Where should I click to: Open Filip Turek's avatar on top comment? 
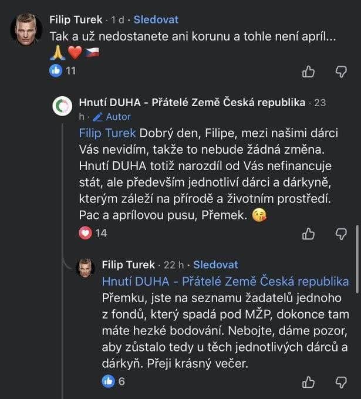26,27
